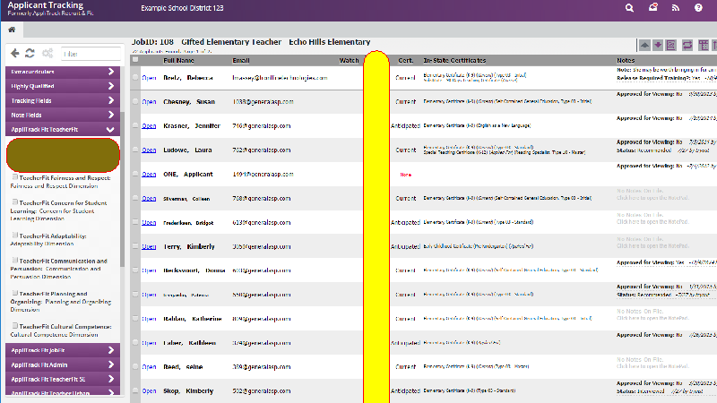Viewport: 717px width, 403px height.
Task: Check TeacherFit Planning and Organizing checkbox
Action: pyautogui.click(x=15, y=293)
